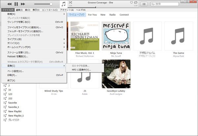Choose ファイルをライブラリに追加(A)...
198x136 pixels.
coord(34,27)
